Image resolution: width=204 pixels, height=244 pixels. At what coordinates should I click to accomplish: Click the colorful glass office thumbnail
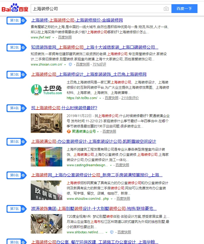point(46,157)
